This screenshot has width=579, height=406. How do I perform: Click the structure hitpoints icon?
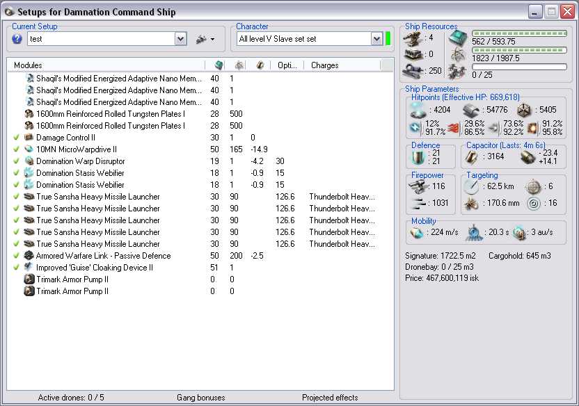click(524, 110)
